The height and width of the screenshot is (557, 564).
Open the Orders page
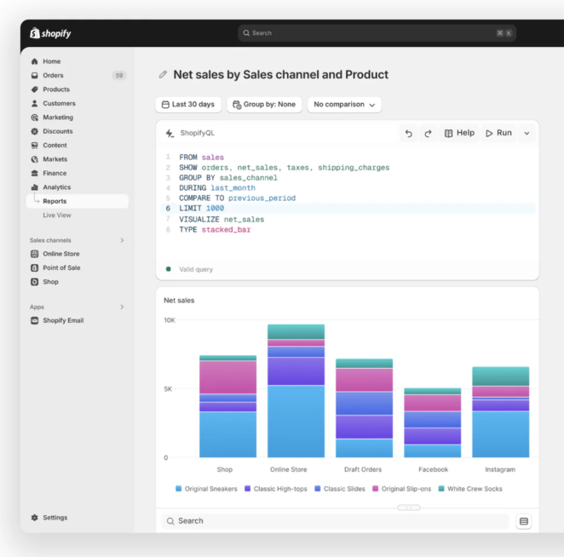tap(53, 76)
